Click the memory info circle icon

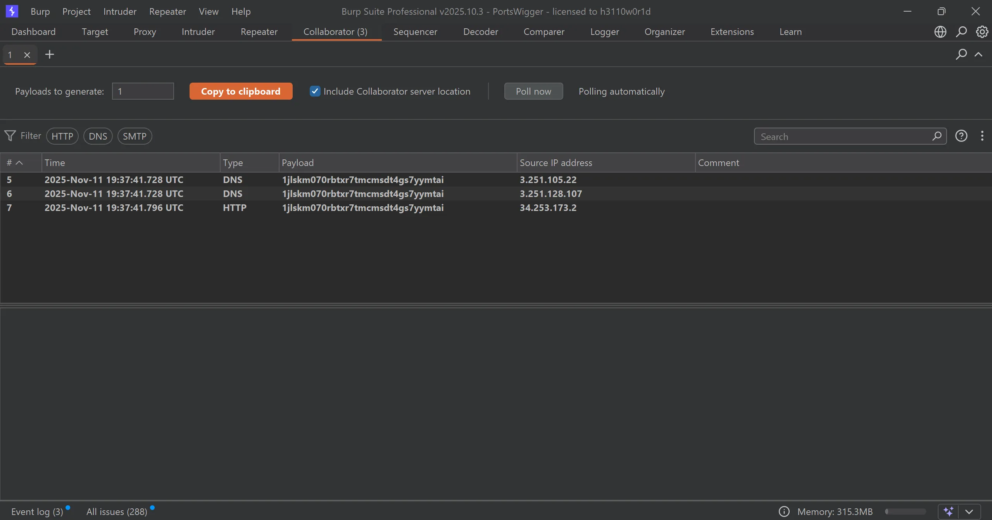coord(784,511)
